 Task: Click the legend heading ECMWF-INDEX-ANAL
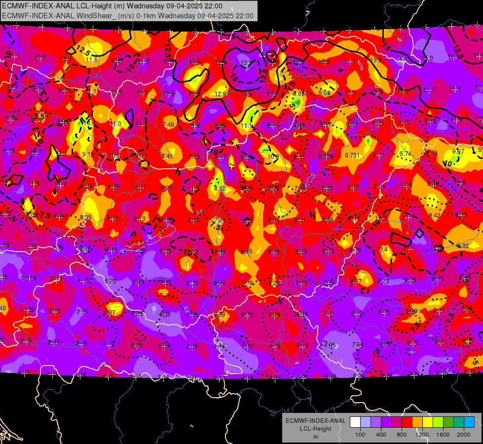(x=315, y=421)
